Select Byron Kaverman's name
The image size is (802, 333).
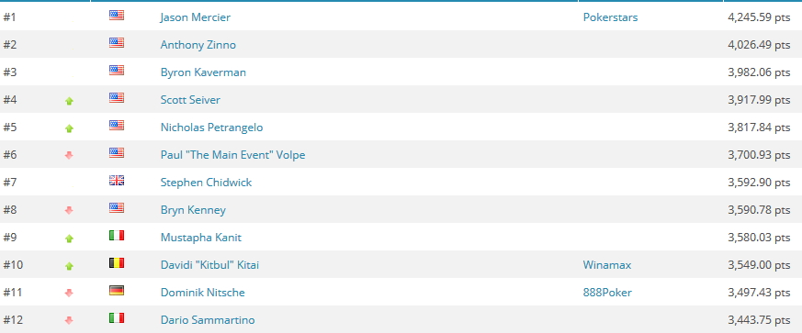click(203, 72)
